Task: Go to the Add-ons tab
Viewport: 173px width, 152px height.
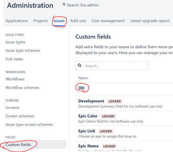Action: pyautogui.click(x=78, y=21)
